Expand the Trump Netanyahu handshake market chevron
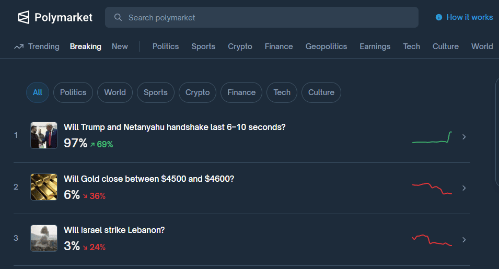The width and height of the screenshot is (499, 269). (x=464, y=137)
